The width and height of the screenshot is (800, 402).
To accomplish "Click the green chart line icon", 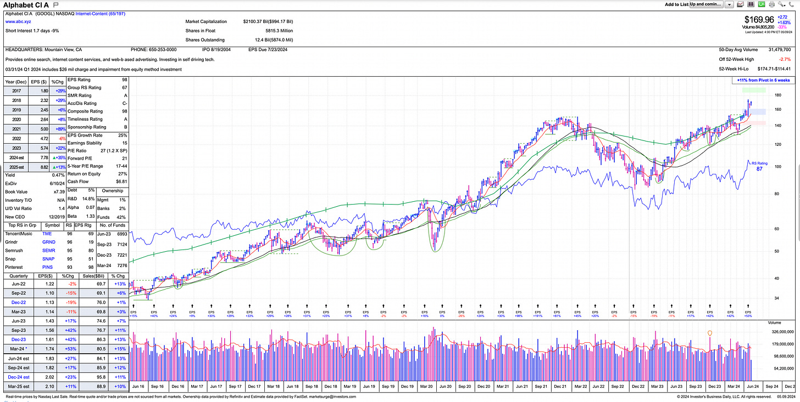I will (762, 4).
